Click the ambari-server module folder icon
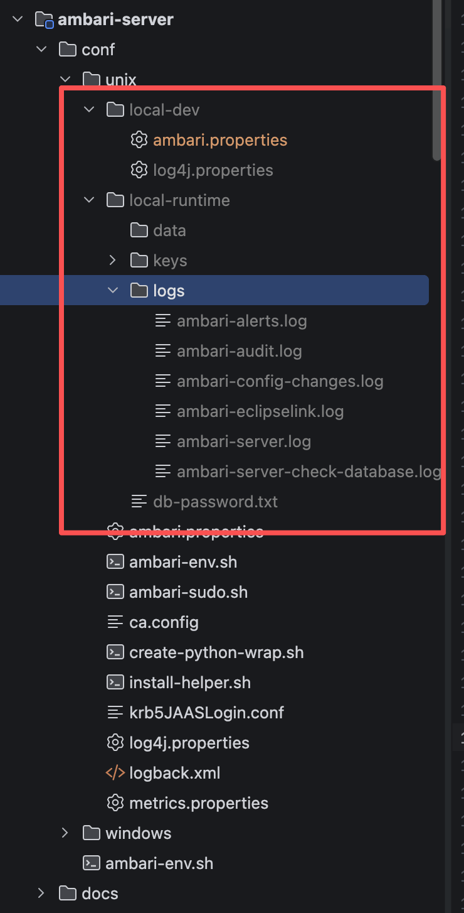This screenshot has height=913, width=464. 44,19
